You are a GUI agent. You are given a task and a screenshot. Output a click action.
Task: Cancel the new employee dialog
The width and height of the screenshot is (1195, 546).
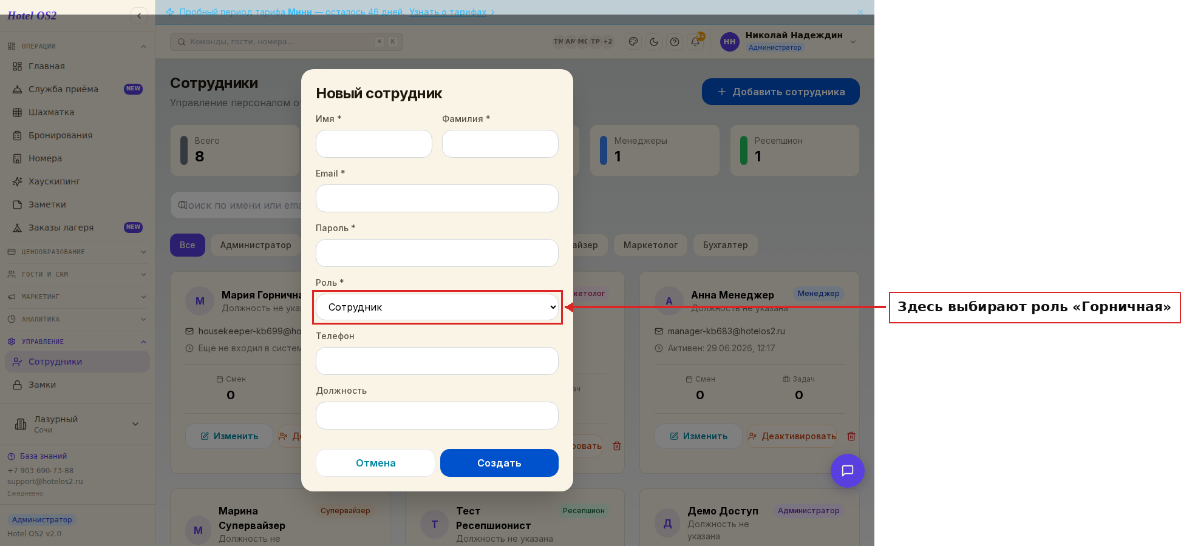point(375,463)
